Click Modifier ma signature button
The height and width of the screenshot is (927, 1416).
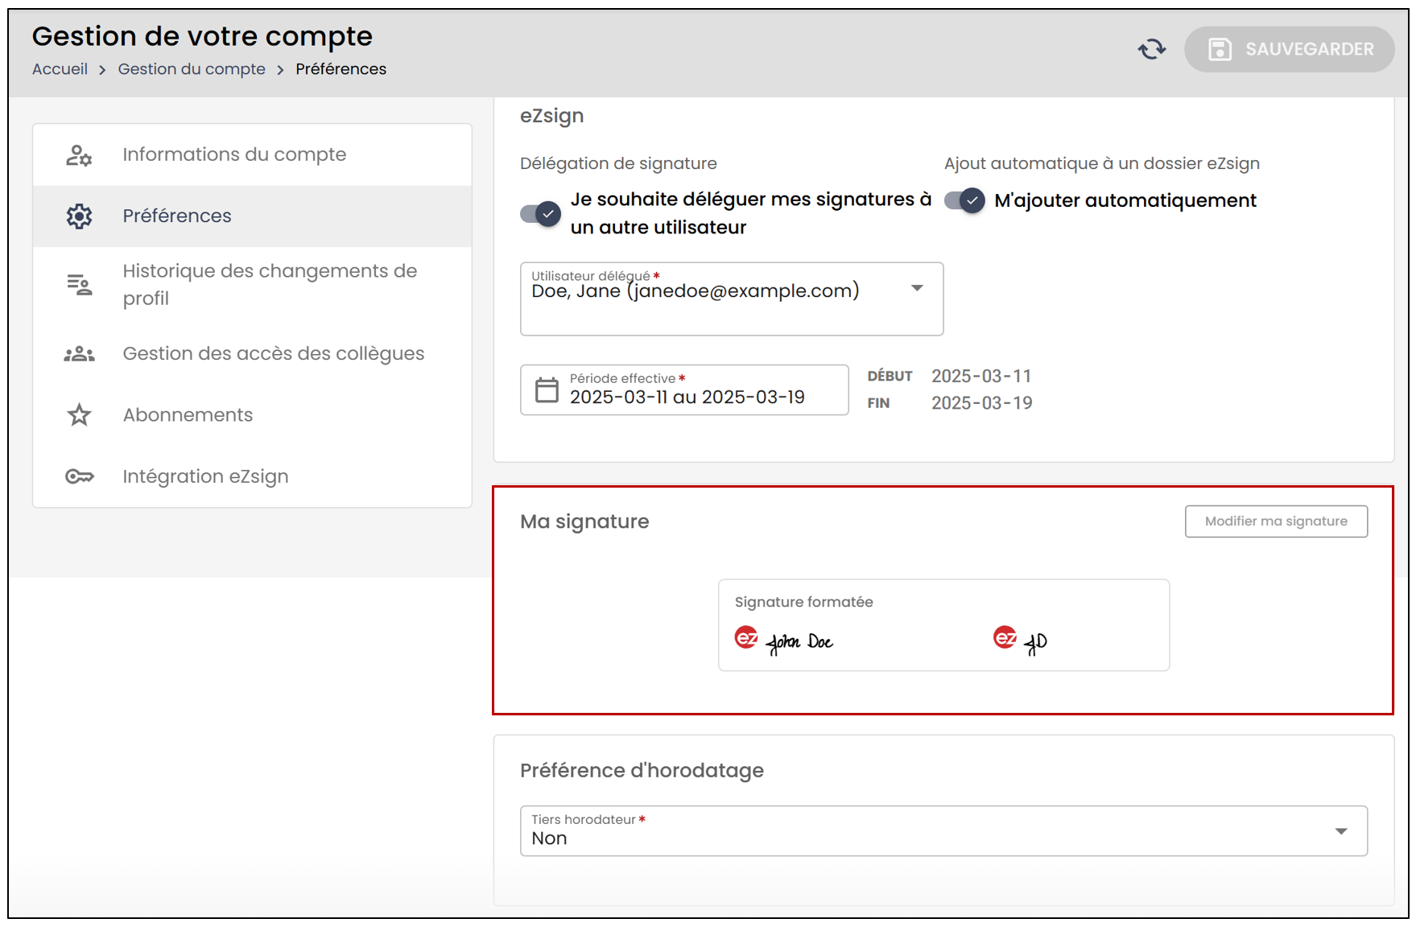[1276, 521]
